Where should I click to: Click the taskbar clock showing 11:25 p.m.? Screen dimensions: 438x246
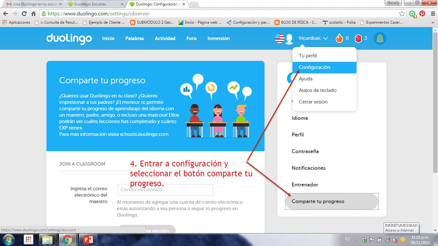coord(420,240)
